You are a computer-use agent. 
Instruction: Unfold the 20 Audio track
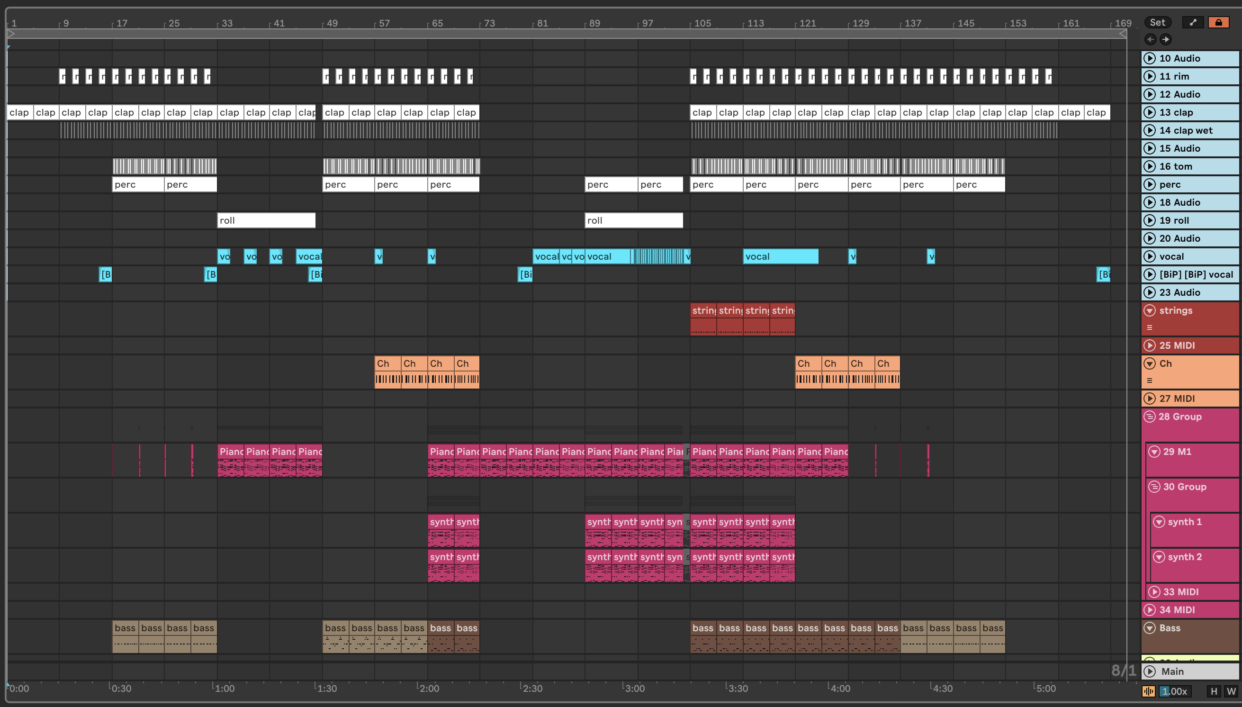tap(1149, 238)
